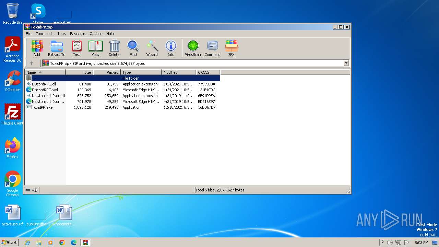Run VirusScan on the archive
439x247 pixels.
coord(193,48)
